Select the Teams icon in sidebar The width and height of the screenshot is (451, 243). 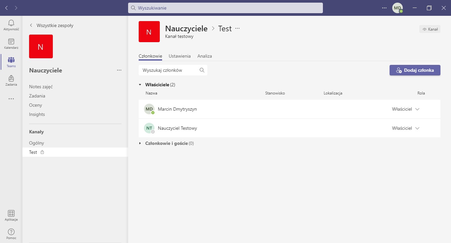pyautogui.click(x=11, y=60)
